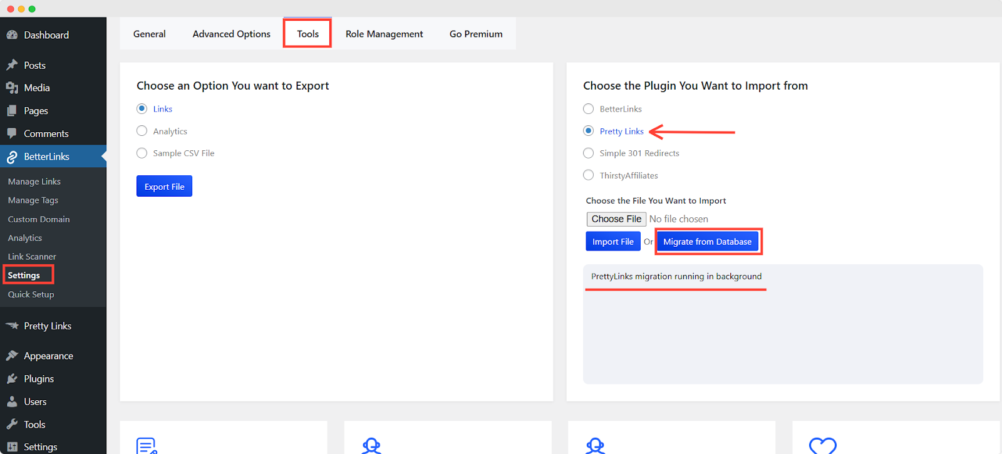Viewport: 1002px width, 454px height.
Task: Click the Dashboard gauge icon in sidebar
Action: (x=12, y=35)
